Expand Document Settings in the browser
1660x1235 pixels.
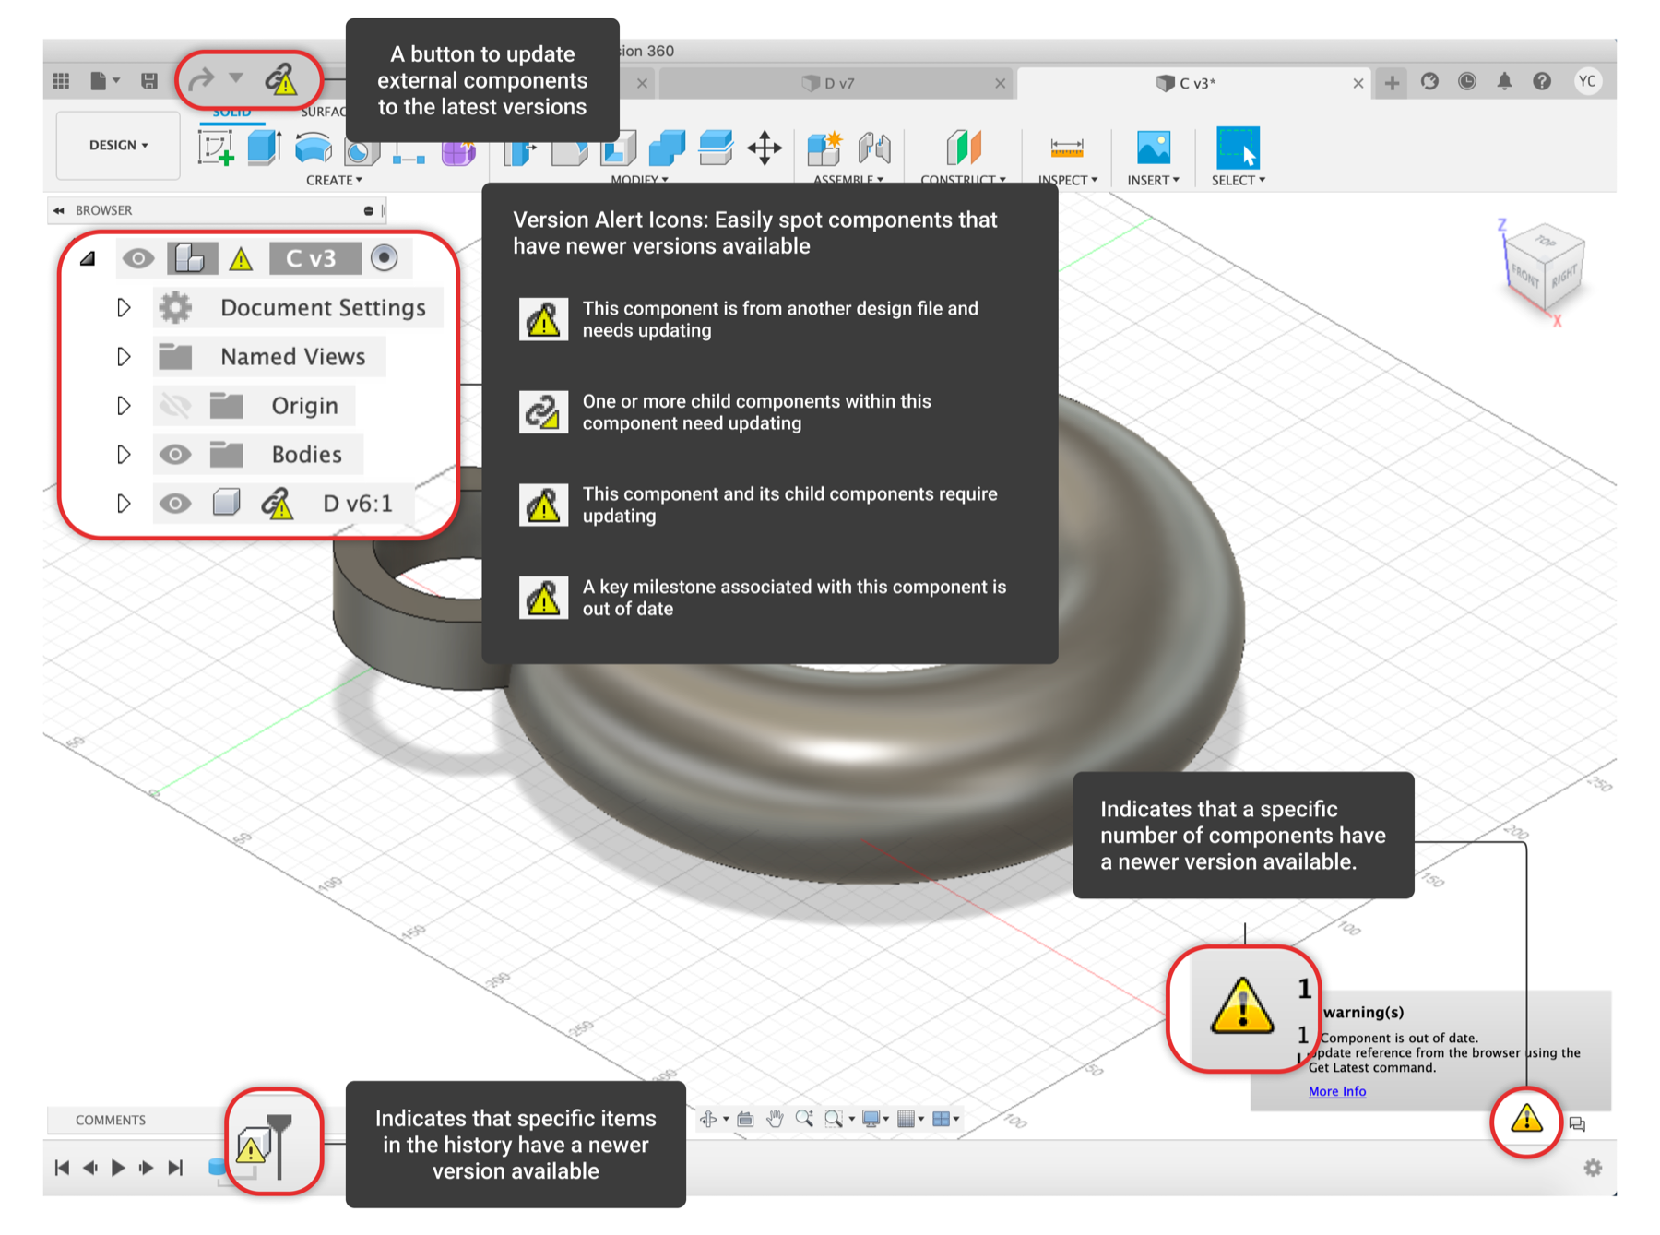click(124, 307)
